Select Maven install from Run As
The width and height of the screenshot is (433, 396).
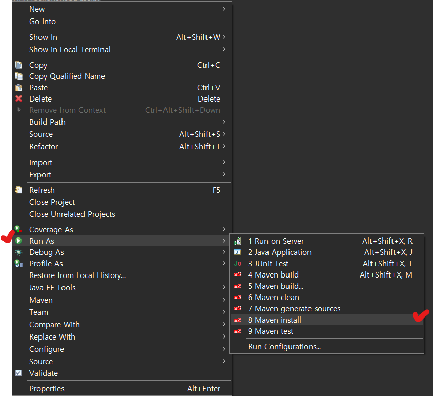tap(275, 320)
